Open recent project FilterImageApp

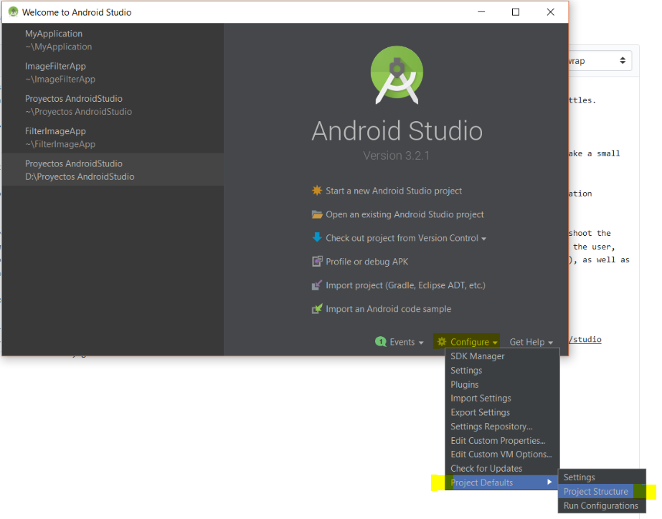point(113,137)
